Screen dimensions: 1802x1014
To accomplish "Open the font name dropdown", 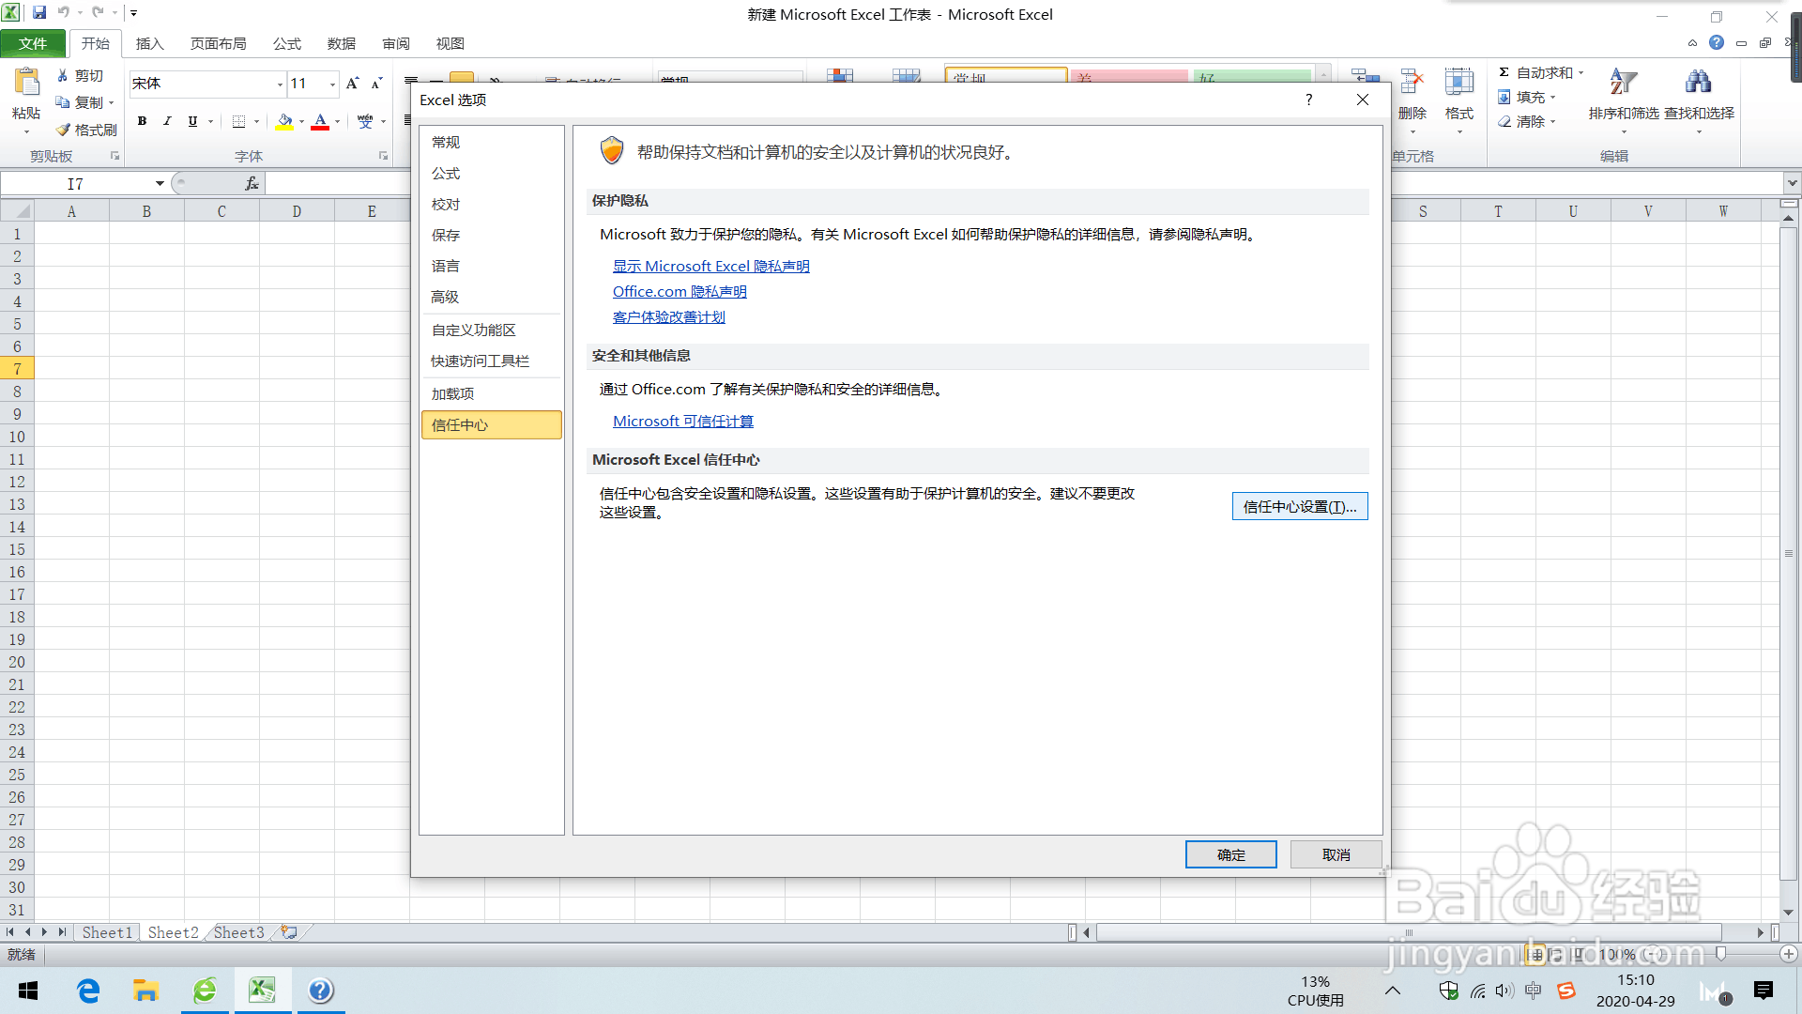I will click(x=280, y=84).
